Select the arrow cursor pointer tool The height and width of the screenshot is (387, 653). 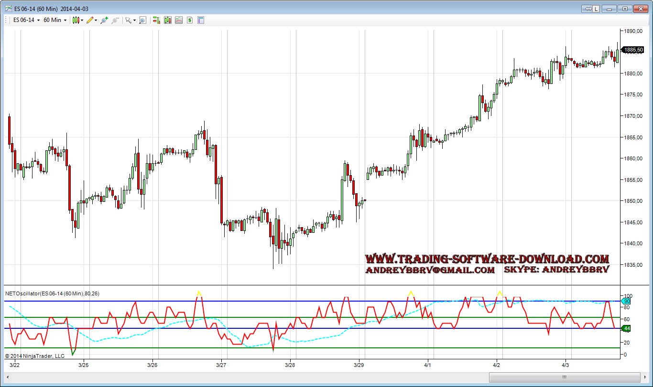128,20
